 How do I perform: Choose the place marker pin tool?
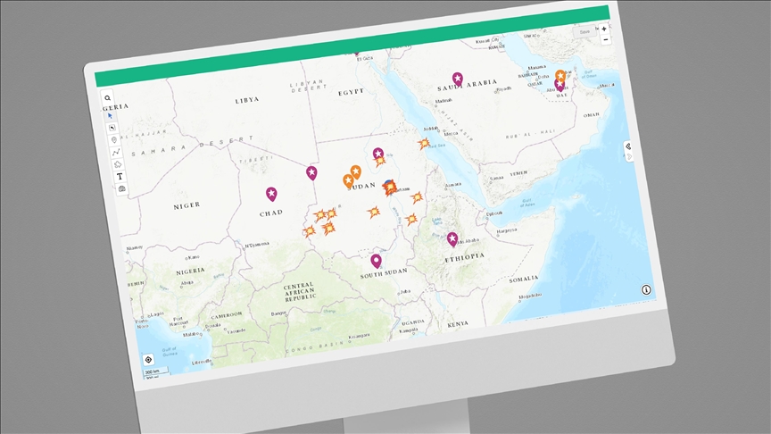point(113,139)
